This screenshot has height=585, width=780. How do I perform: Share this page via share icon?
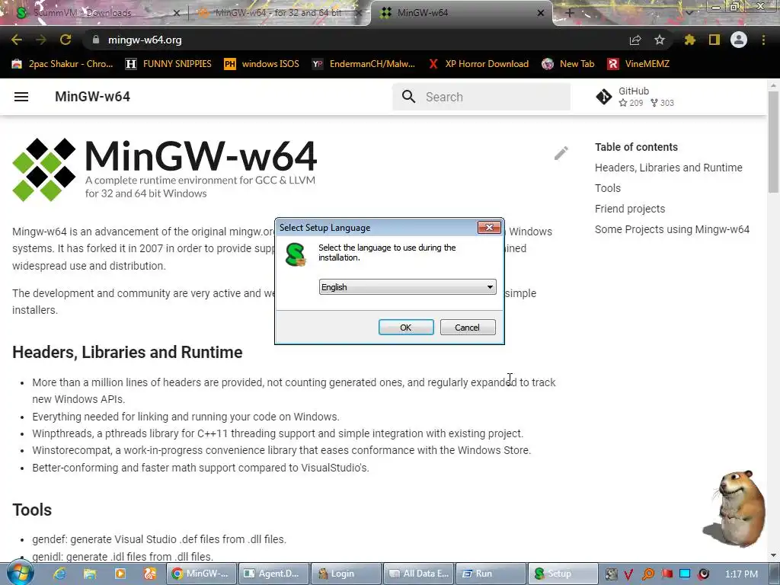[x=635, y=40]
